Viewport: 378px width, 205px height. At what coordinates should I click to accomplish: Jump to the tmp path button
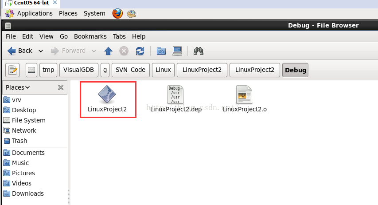tap(48, 70)
